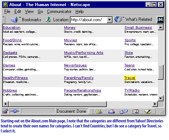This screenshot has width=169, height=140.
Task: Click the 'Document: Done' status text
Action: [72, 111]
